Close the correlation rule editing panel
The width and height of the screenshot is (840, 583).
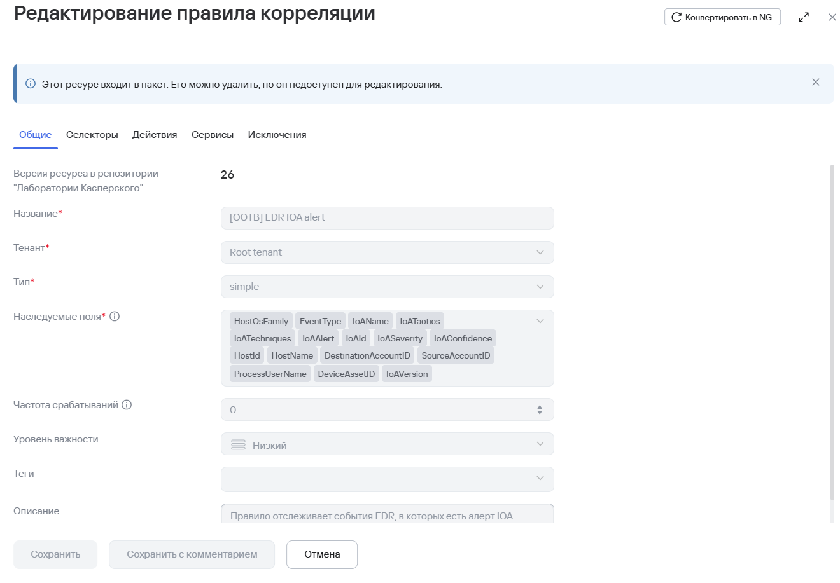tap(832, 18)
